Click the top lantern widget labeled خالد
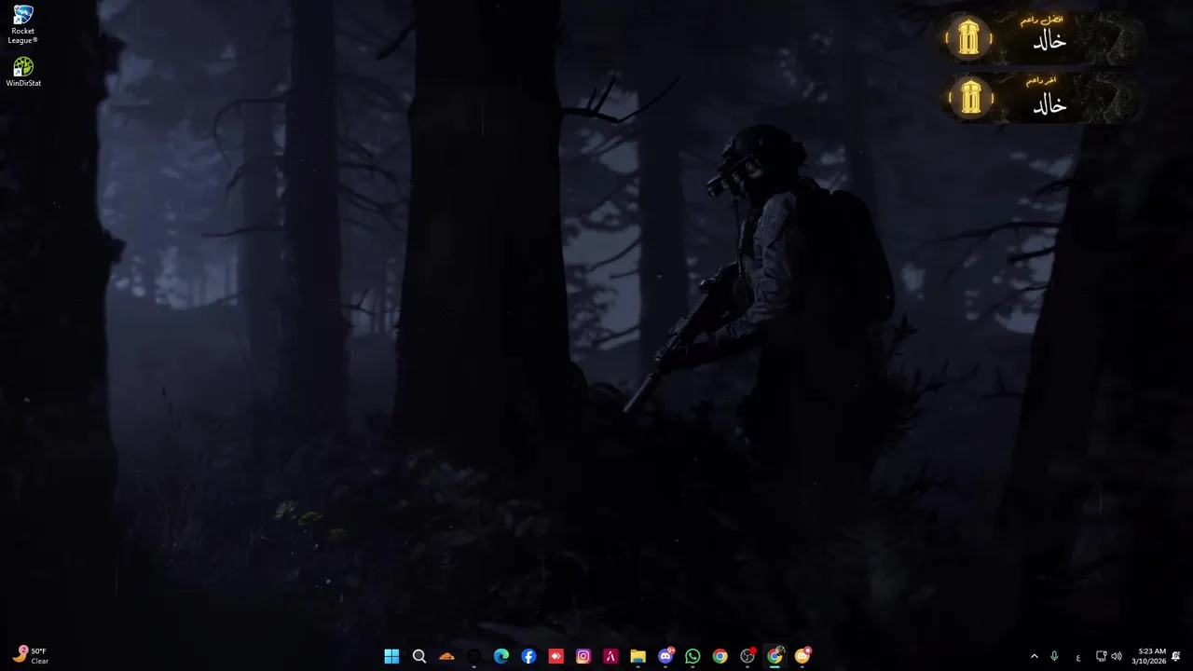This screenshot has height=671, width=1193. click(1042, 38)
